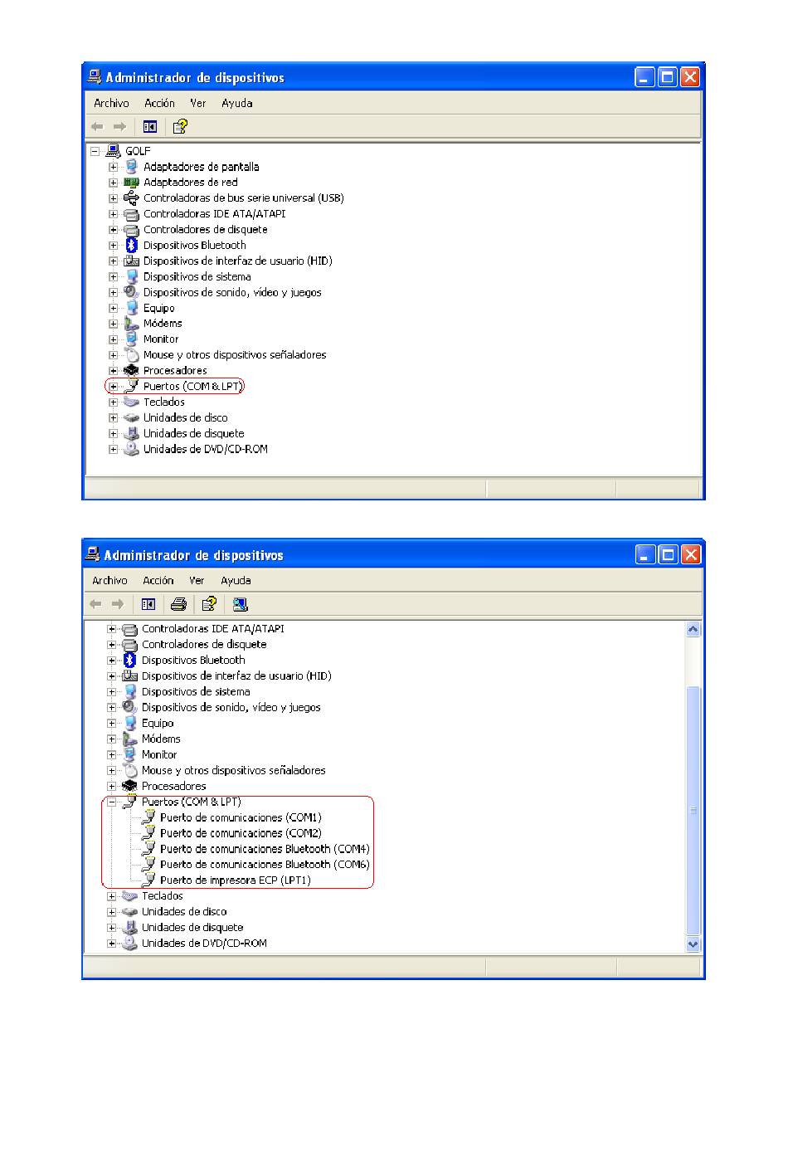Click Mouse icon in top window tree
This screenshot has width=788, height=1151.
[131, 355]
